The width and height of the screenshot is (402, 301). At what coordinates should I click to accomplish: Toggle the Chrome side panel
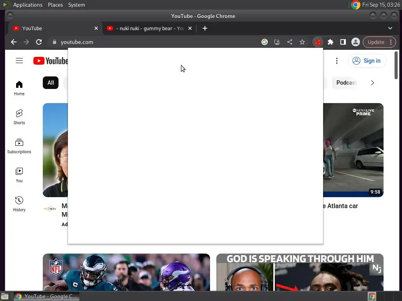click(343, 42)
